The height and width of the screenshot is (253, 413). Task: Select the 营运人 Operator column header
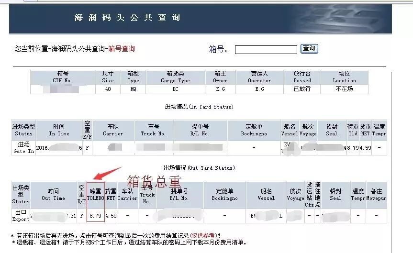[x=259, y=77]
